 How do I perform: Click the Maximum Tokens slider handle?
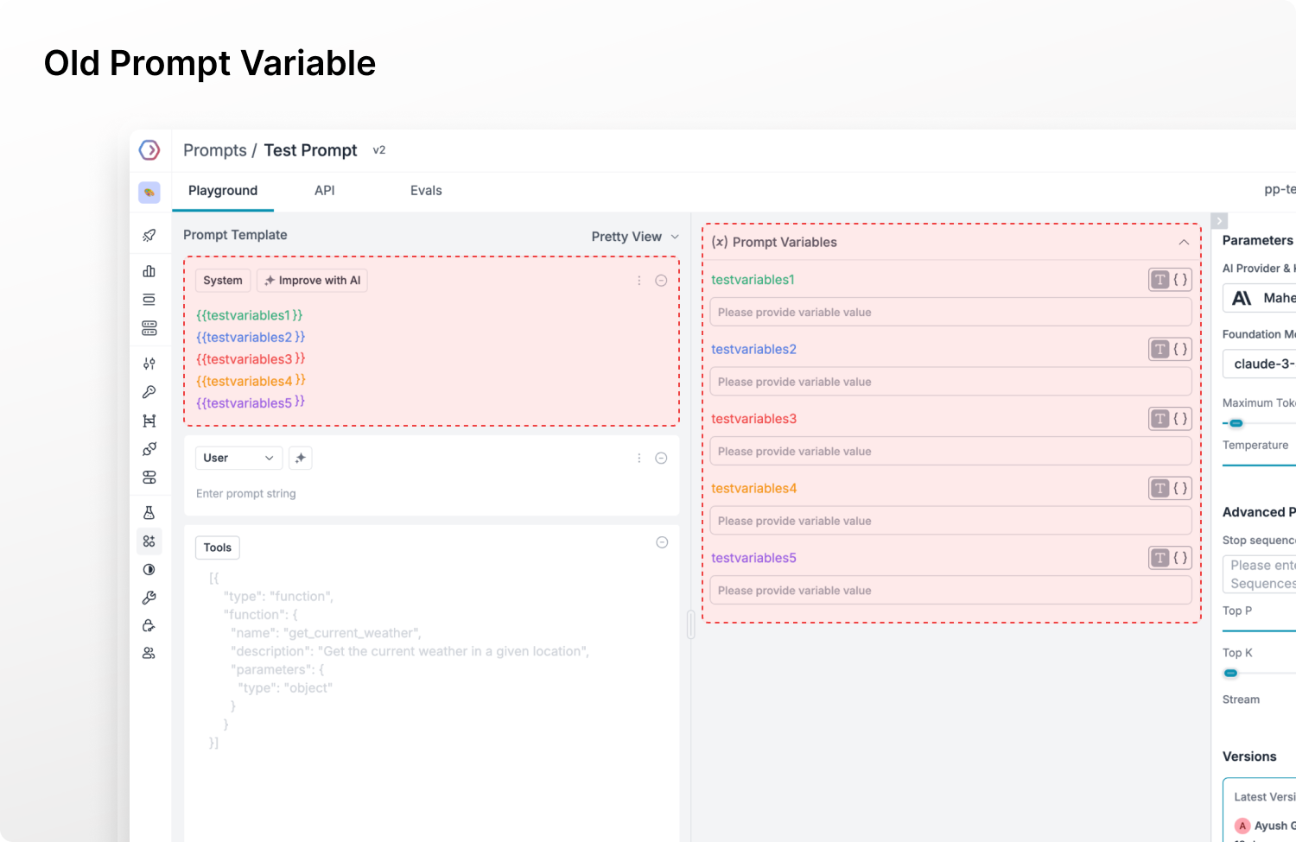tap(1236, 423)
